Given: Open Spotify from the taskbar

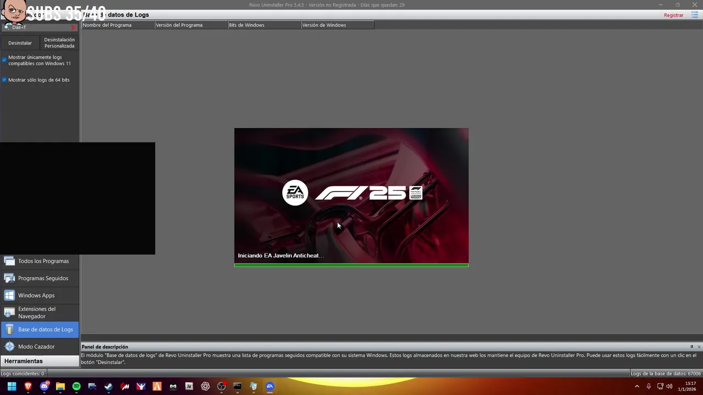Looking at the screenshot, I should point(76,386).
